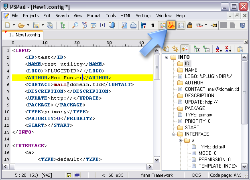Open the Find magnifier tool

(75, 25)
